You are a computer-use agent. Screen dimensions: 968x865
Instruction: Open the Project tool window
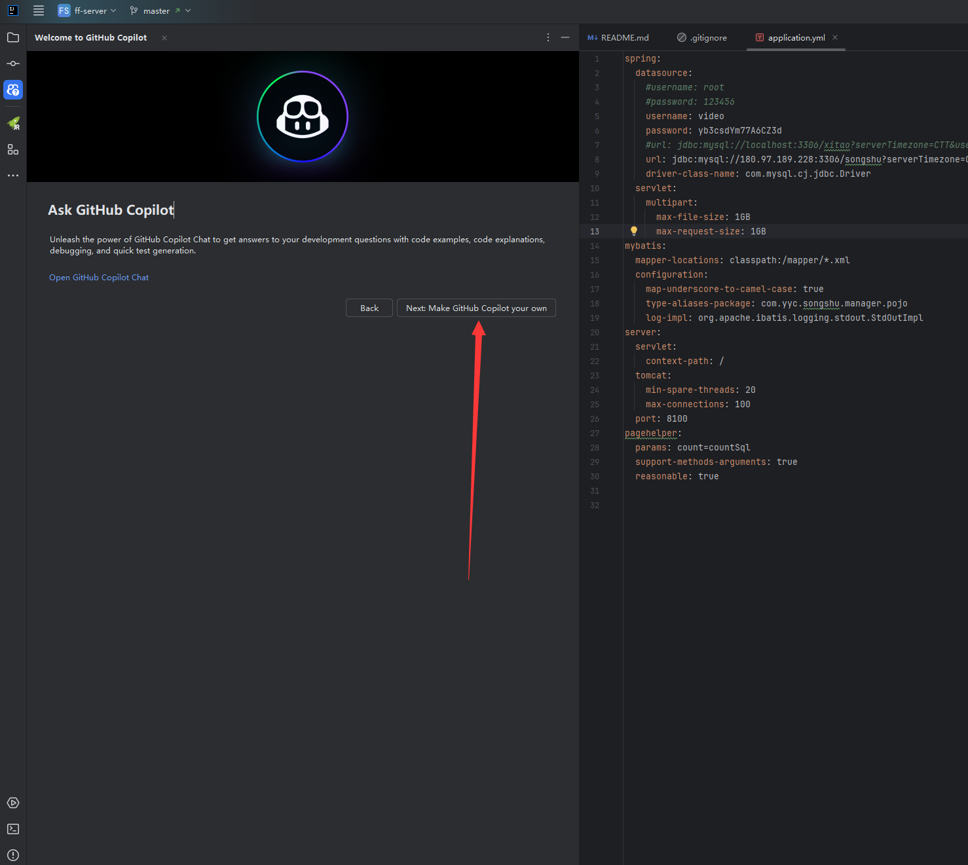click(x=13, y=37)
